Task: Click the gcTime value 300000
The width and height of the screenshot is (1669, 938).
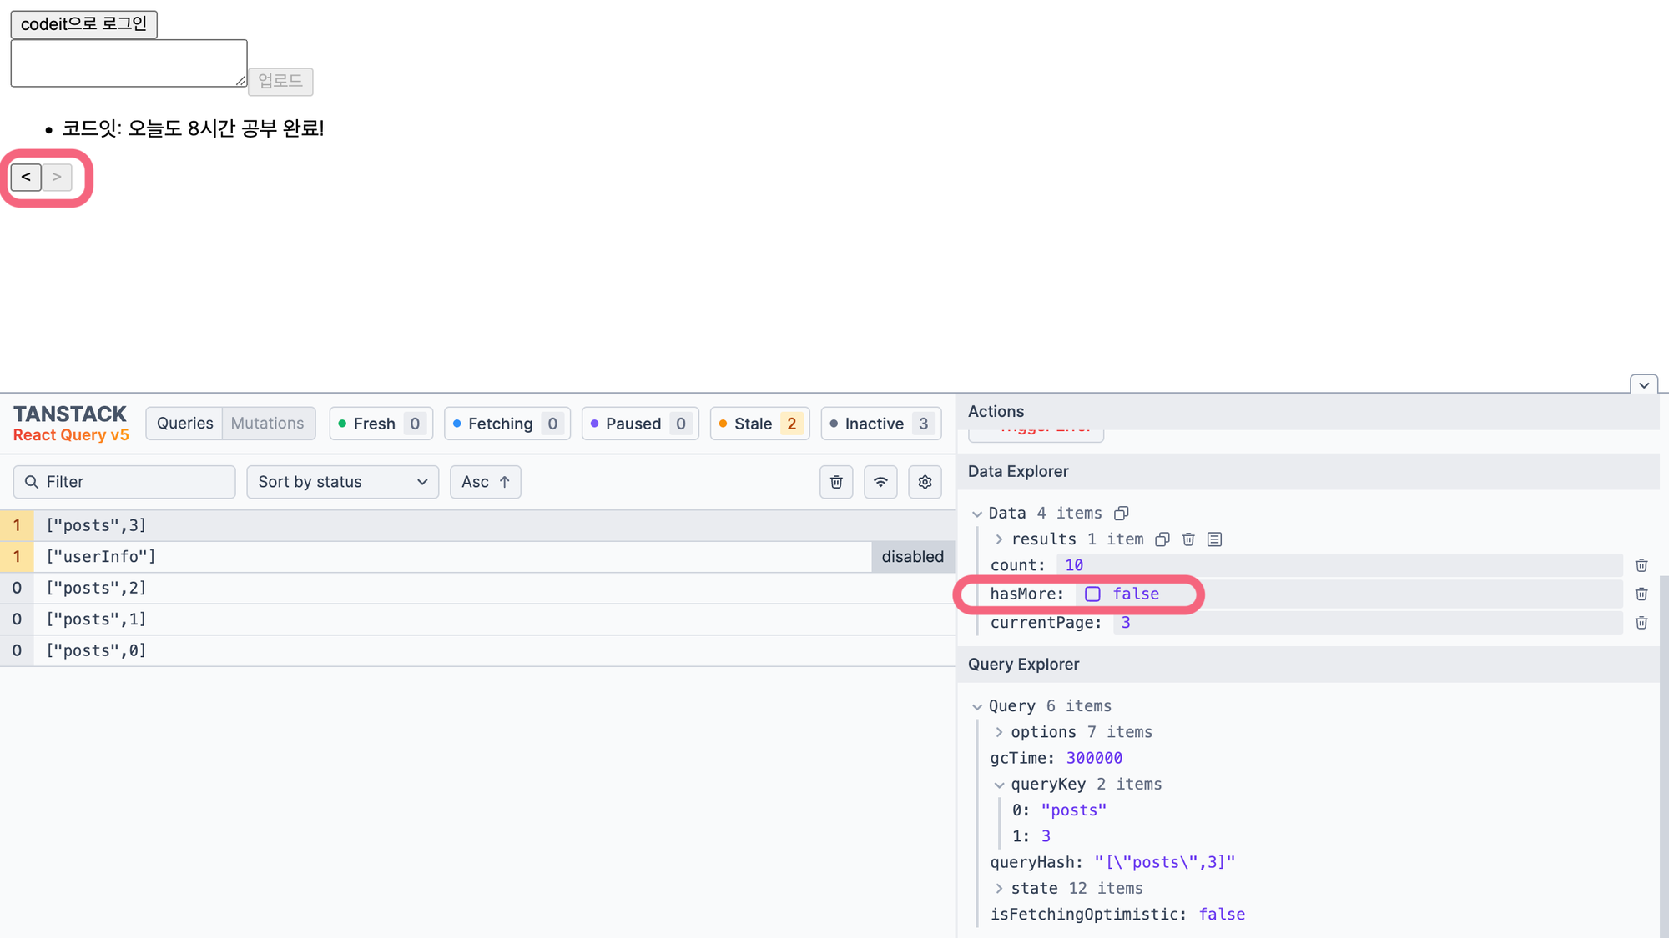Action: pos(1094,758)
